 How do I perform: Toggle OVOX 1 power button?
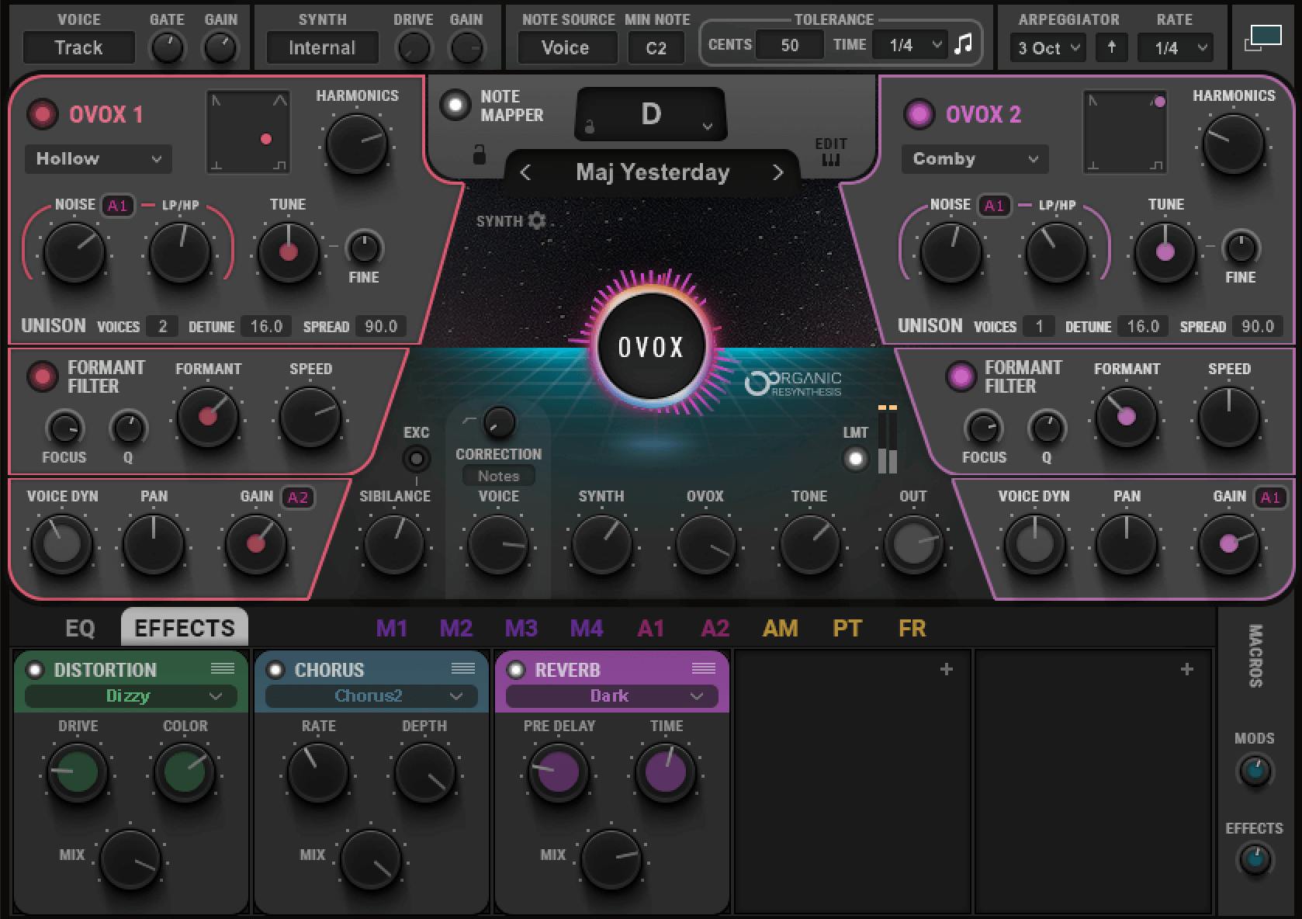(43, 114)
